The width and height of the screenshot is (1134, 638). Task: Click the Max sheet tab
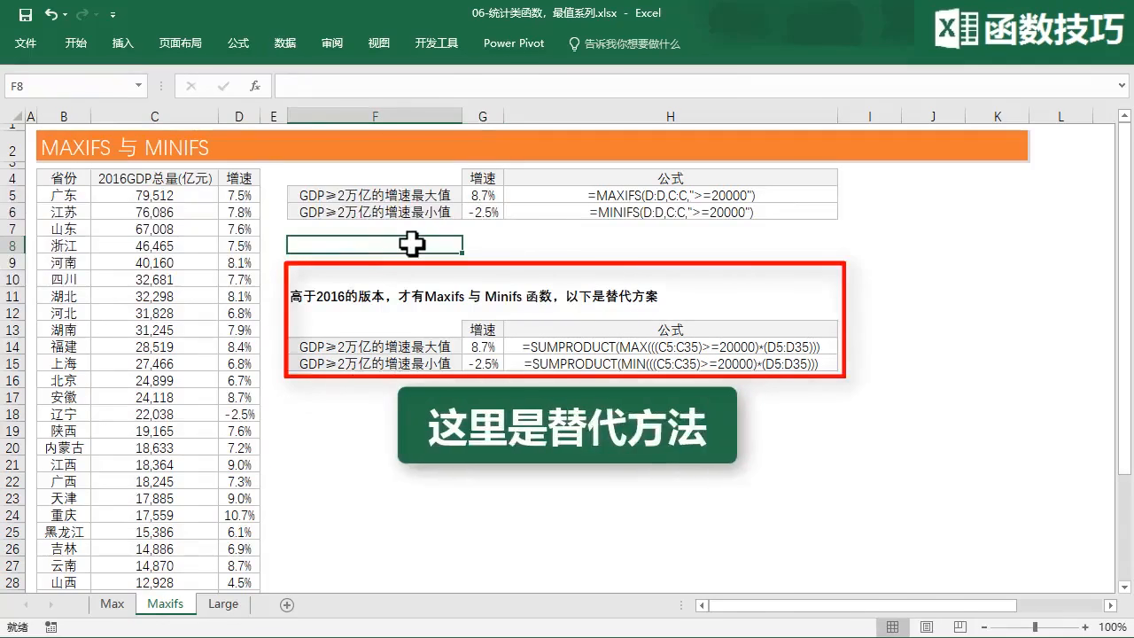click(112, 604)
